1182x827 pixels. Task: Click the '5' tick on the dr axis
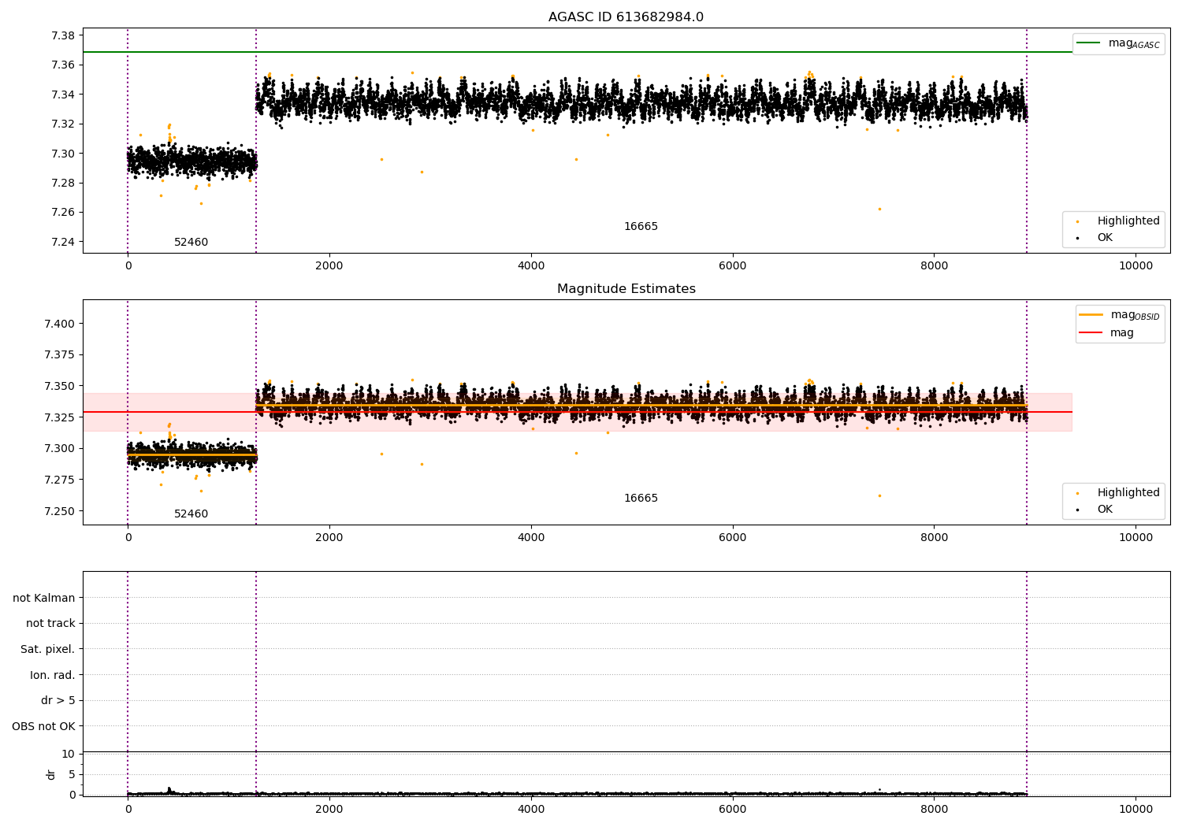coord(72,774)
